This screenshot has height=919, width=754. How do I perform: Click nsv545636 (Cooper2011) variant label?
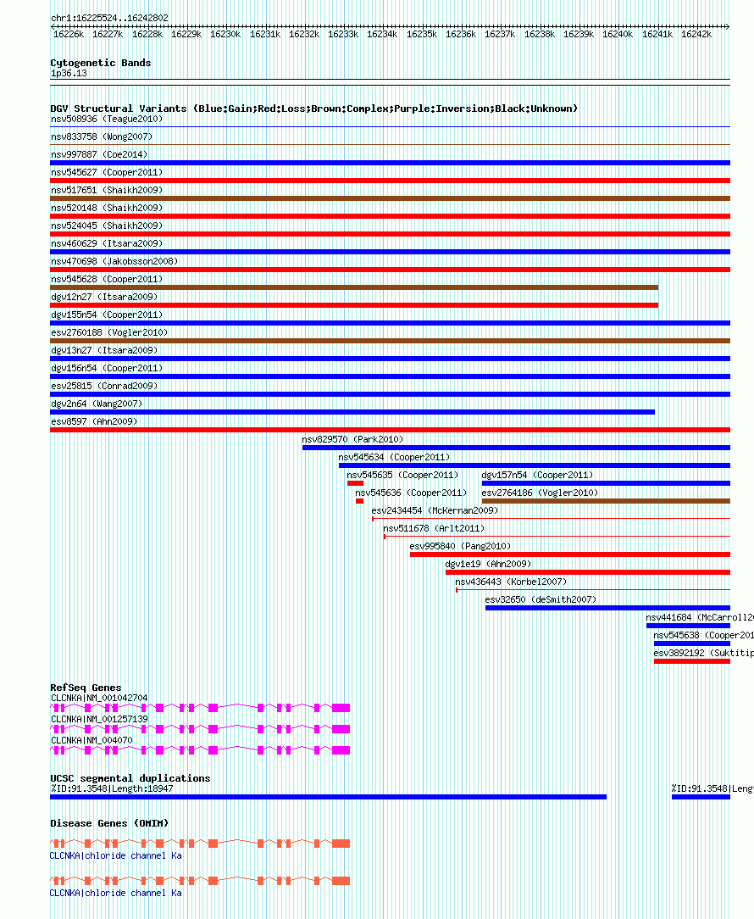(411, 493)
